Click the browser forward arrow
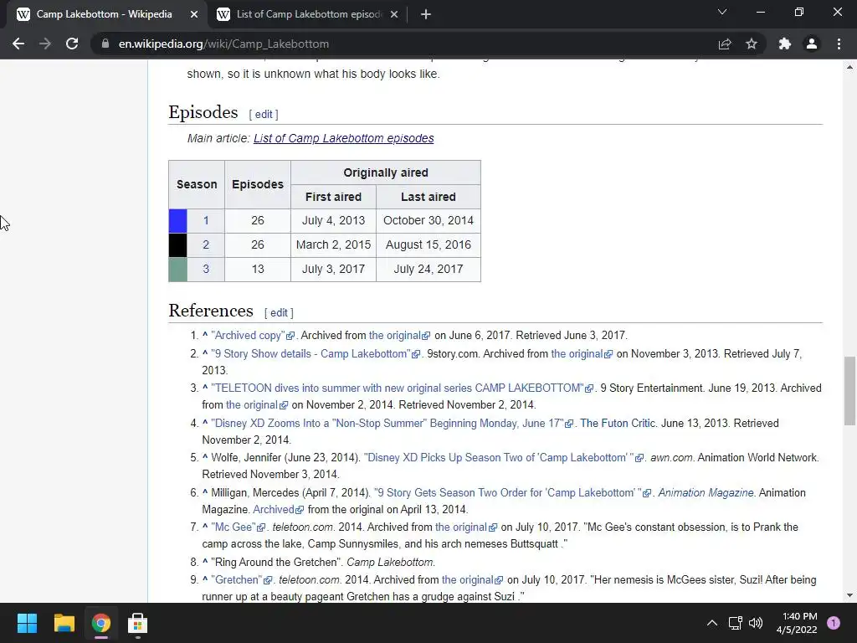The width and height of the screenshot is (857, 643). click(x=45, y=44)
